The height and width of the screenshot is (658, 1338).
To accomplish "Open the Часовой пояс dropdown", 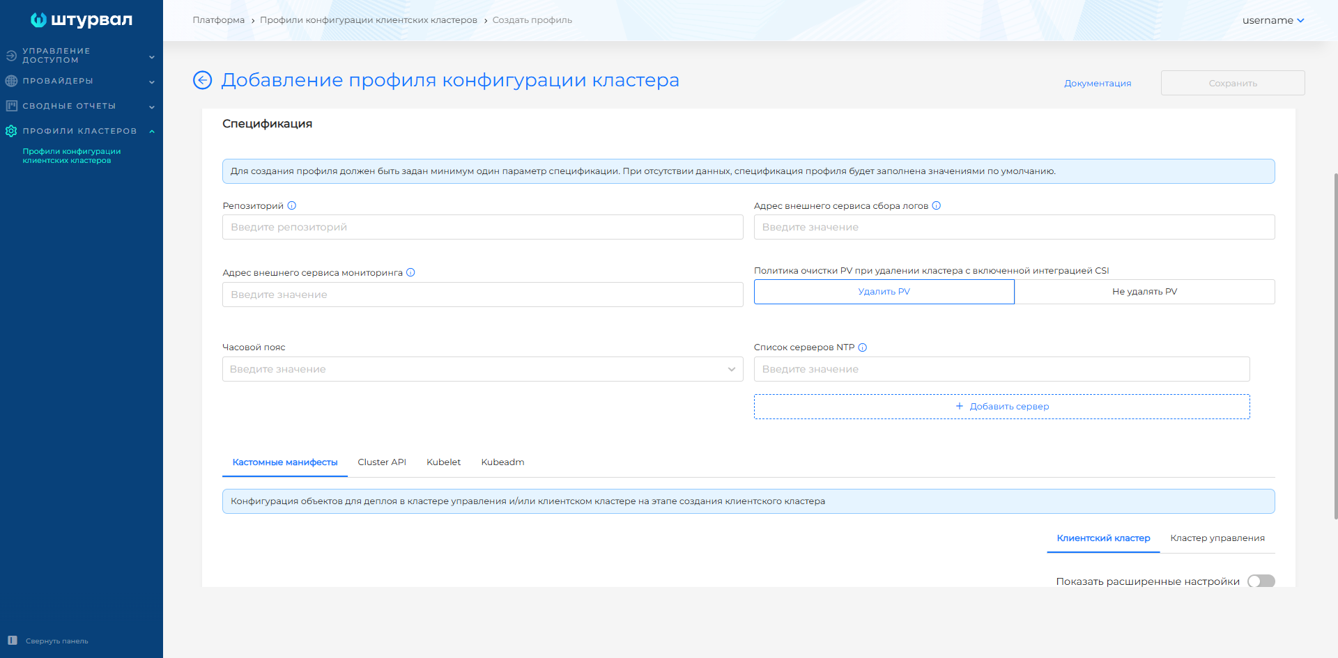I will 483,369.
